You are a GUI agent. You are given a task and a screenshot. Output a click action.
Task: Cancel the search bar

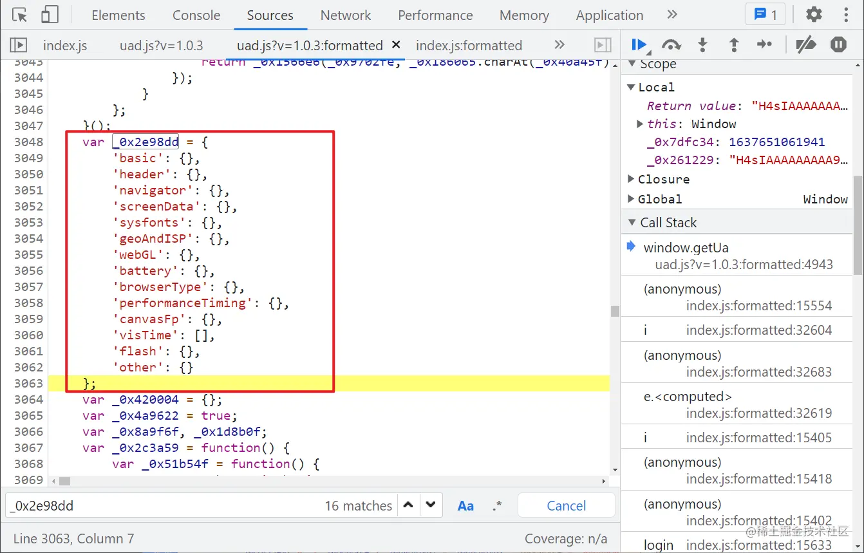click(567, 506)
